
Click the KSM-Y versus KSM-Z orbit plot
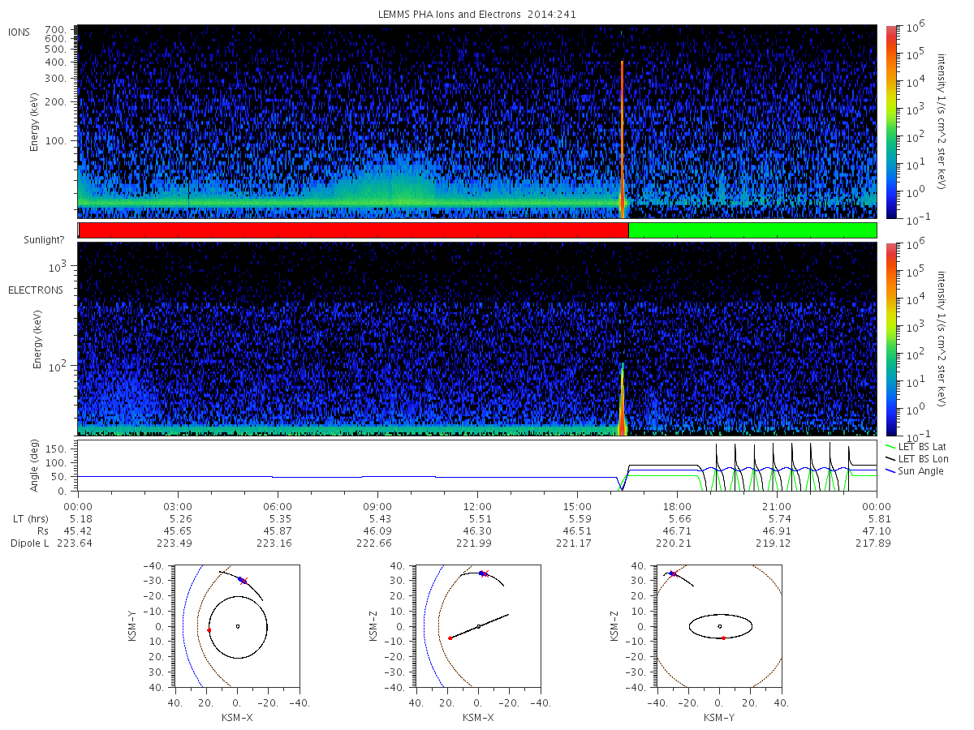(x=719, y=626)
